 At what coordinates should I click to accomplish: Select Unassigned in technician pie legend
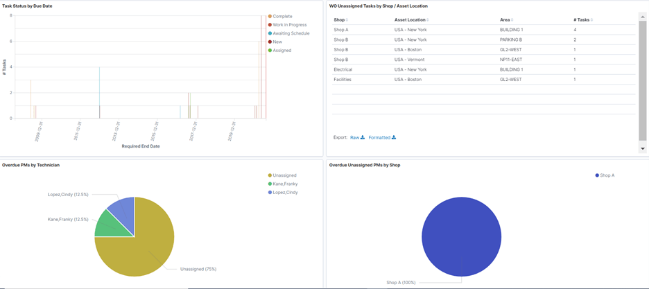click(282, 175)
